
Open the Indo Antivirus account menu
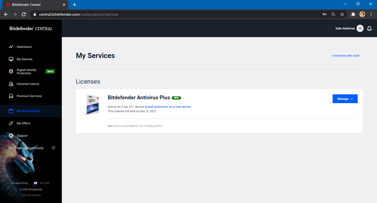coord(345,28)
